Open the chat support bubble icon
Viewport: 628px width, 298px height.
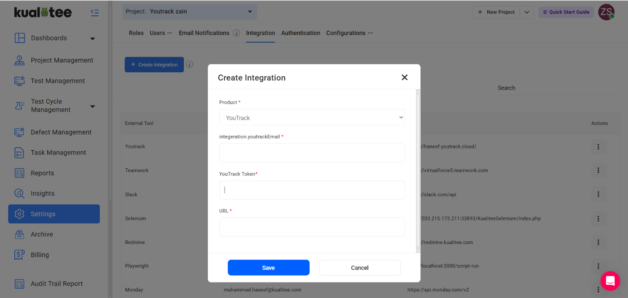pyautogui.click(x=610, y=281)
